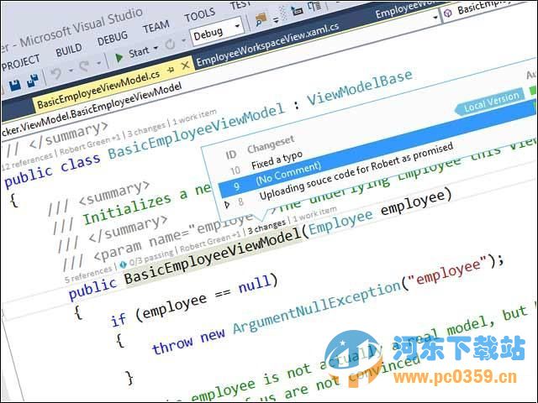Click the uncomment lines toolbar icon
538x403 pixels.
(314, 6)
